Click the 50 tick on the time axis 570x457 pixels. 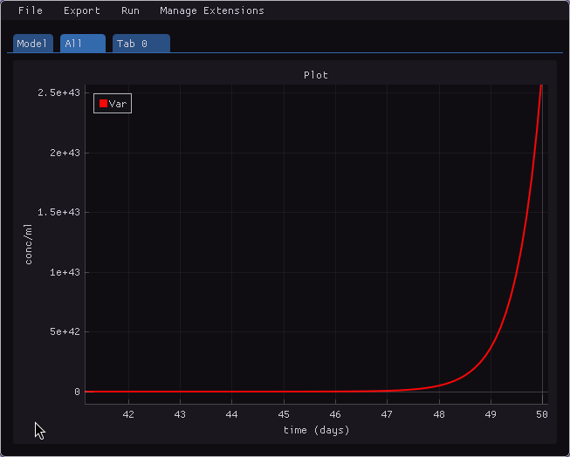click(541, 414)
